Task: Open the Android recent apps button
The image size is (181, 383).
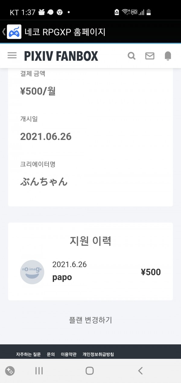Action: click(x=39, y=371)
